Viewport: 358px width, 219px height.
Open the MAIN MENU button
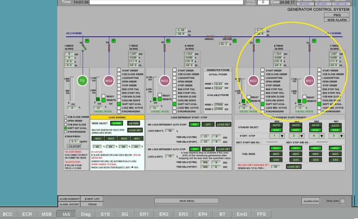[187, 201]
